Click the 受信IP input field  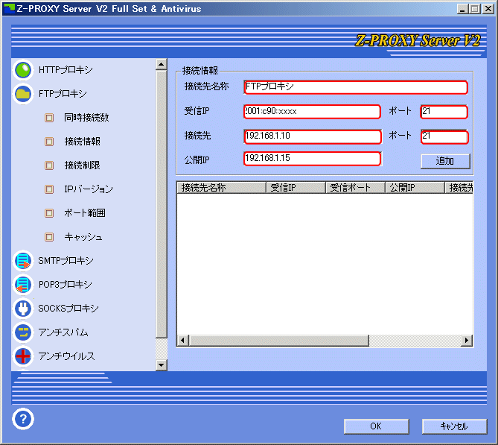[x=312, y=112]
